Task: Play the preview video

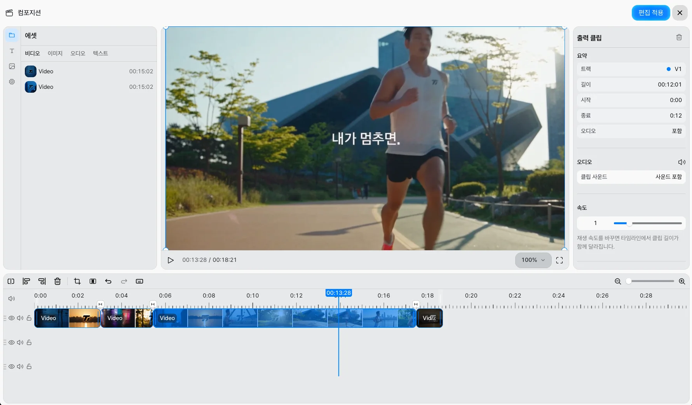Action: [x=171, y=260]
